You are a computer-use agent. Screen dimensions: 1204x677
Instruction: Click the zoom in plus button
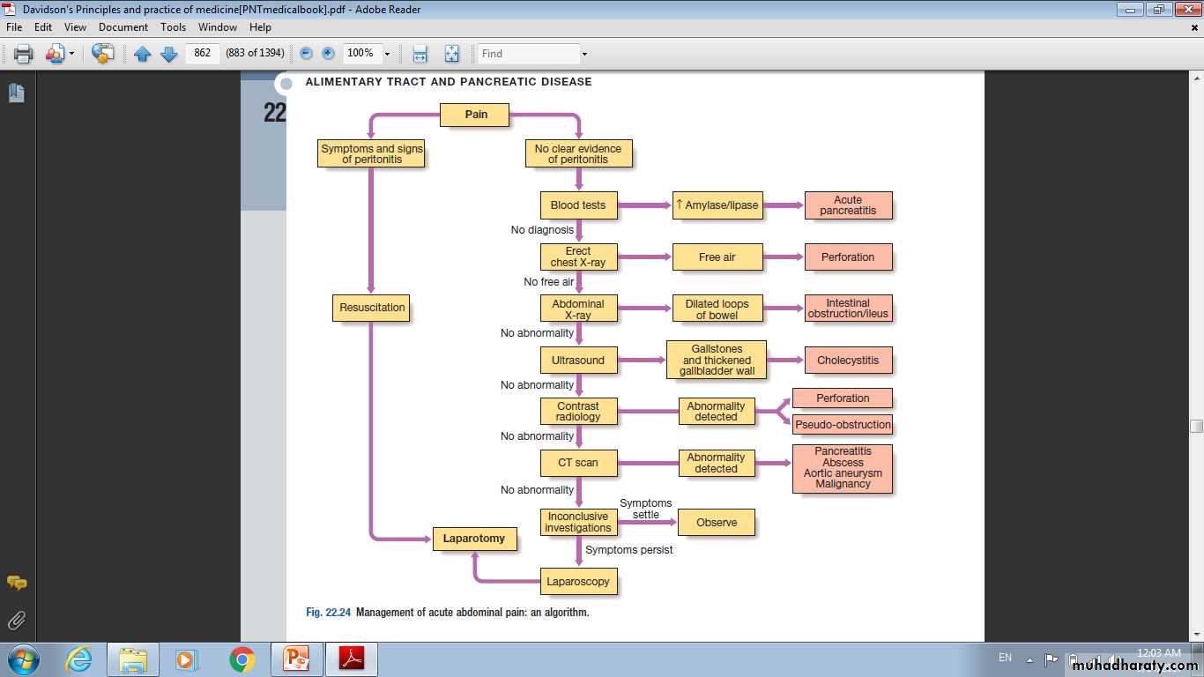[328, 54]
